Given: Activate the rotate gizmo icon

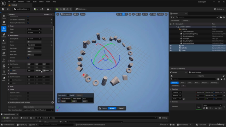Looking at the screenshot, I should tap(124, 14).
